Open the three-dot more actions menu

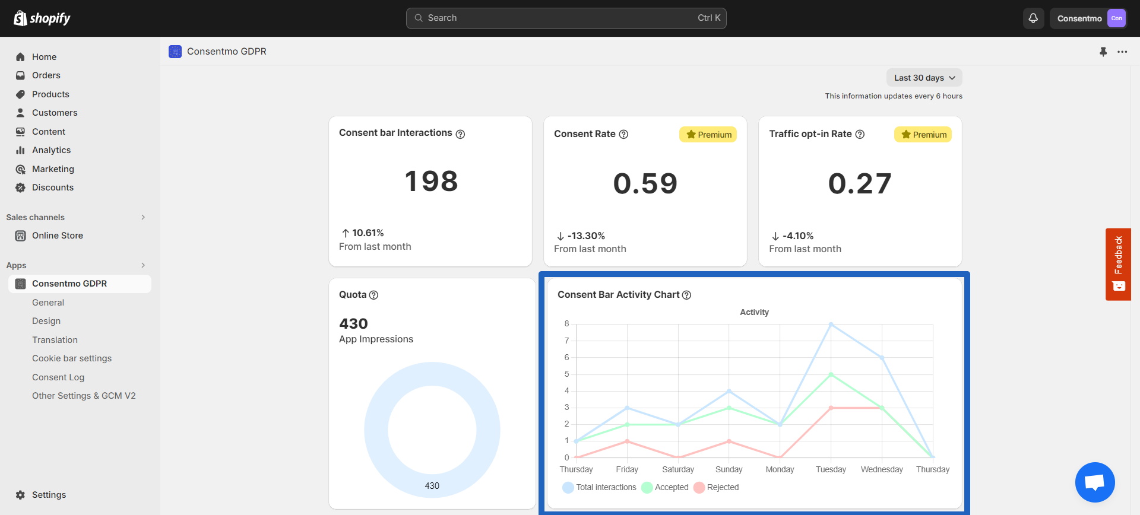tap(1122, 52)
